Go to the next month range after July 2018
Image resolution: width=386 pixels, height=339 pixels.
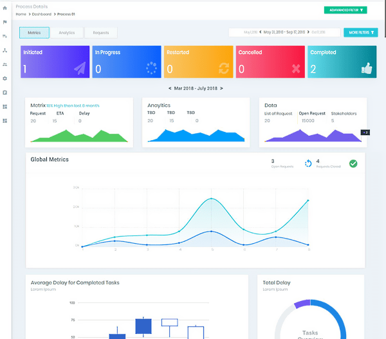(x=222, y=88)
